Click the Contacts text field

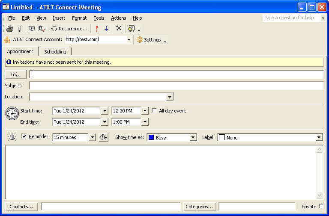pyautogui.click(x=111, y=207)
